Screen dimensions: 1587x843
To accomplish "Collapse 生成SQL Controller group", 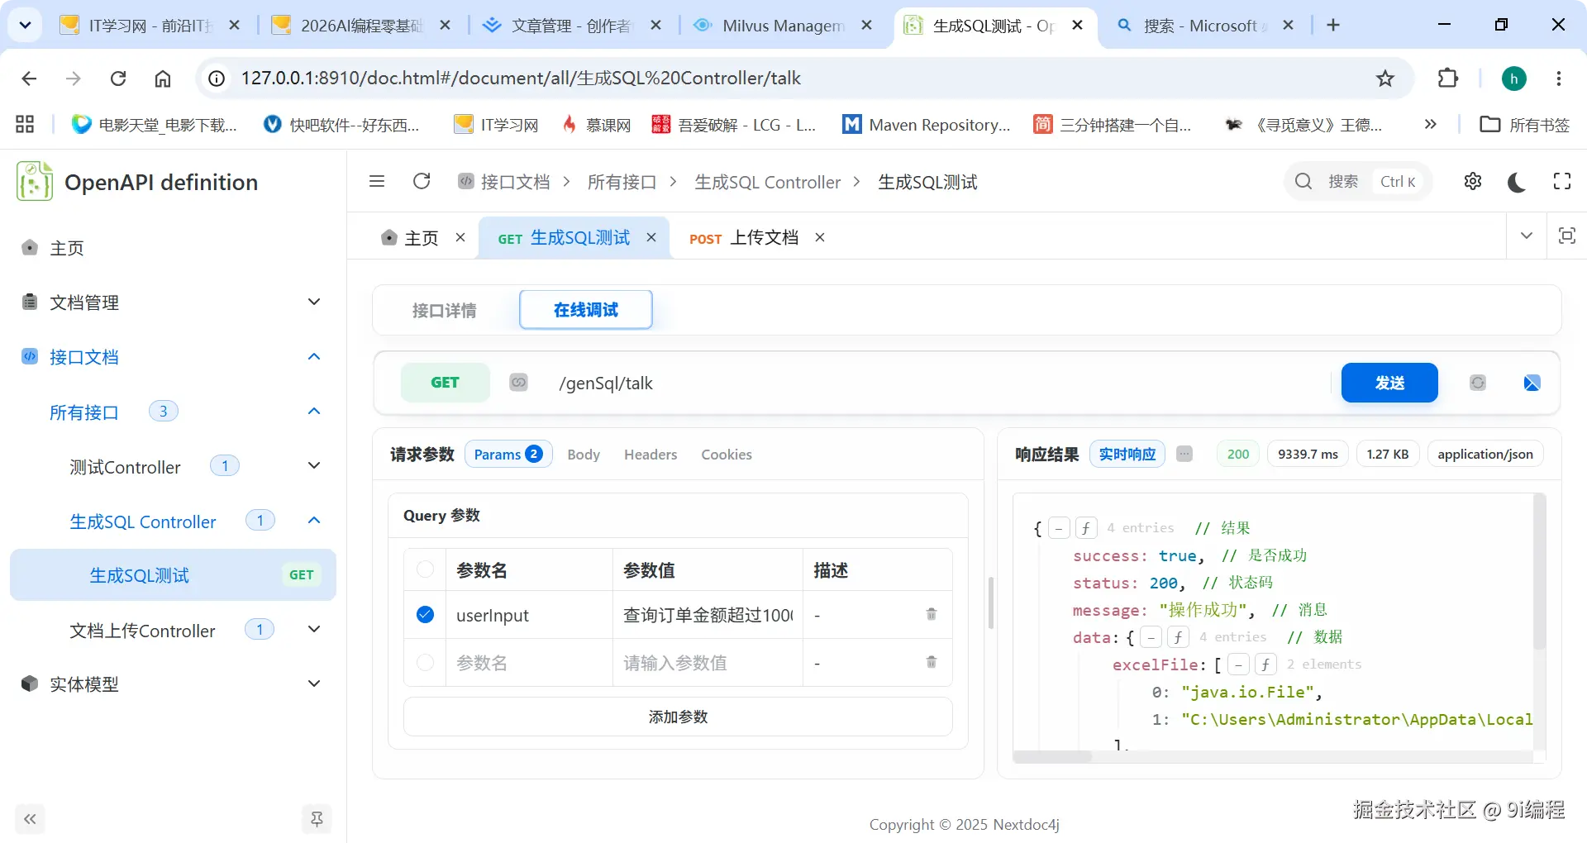I will [x=314, y=521].
